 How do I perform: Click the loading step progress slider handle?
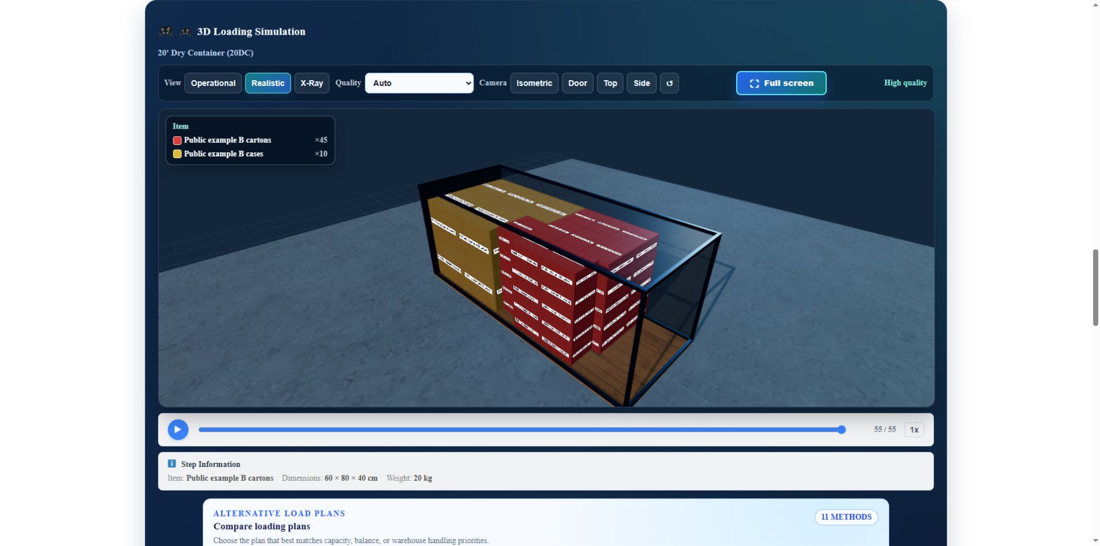tap(842, 429)
